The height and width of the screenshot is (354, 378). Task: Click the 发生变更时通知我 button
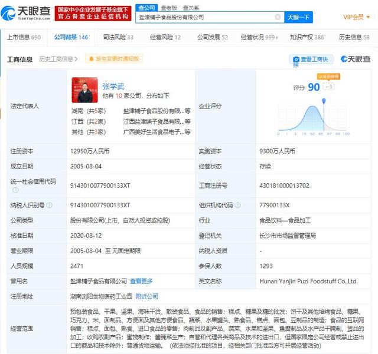[114, 59]
